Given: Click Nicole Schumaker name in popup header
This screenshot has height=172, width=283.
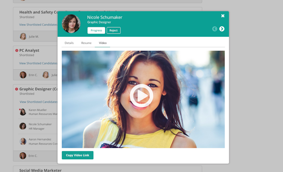Looking at the screenshot, I should [x=105, y=17].
